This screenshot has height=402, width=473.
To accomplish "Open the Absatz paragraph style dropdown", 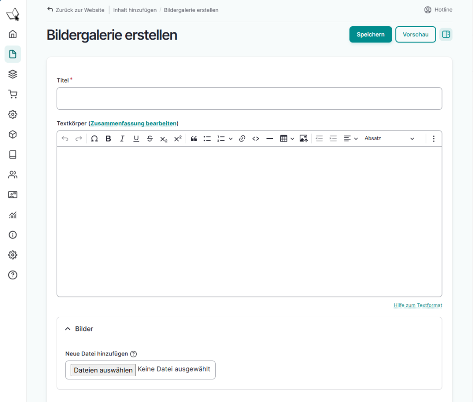I will point(389,139).
